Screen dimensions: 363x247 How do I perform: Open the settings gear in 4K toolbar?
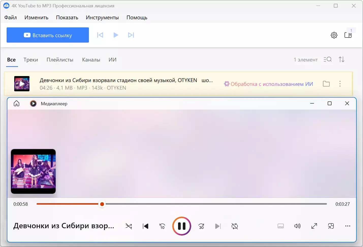[334, 35]
